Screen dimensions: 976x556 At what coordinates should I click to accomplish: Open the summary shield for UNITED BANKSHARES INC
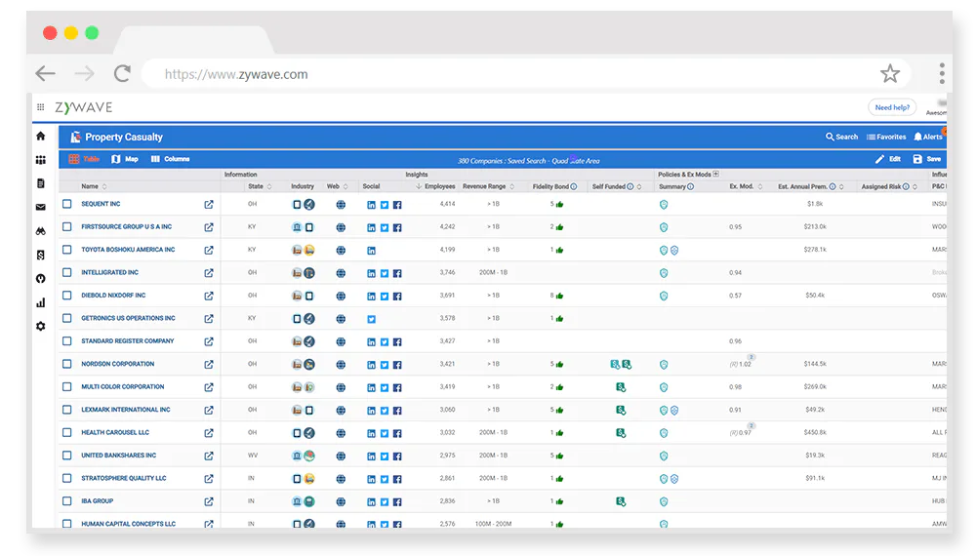point(664,456)
